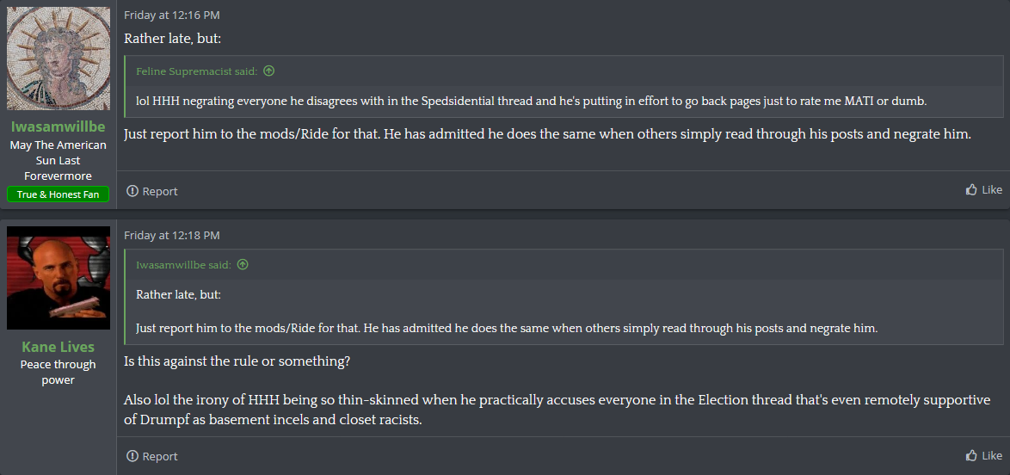The image size is (1010, 475).
Task: Open Iwasamwillbe's mosaic avatar image
Action: coord(58,59)
